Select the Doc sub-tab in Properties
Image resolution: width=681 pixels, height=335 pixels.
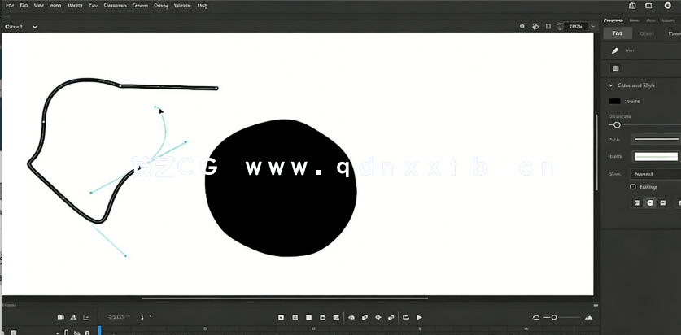tap(674, 33)
